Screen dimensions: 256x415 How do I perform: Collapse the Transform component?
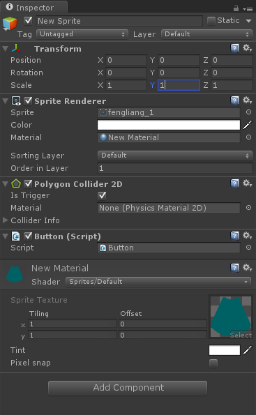click(x=5, y=49)
